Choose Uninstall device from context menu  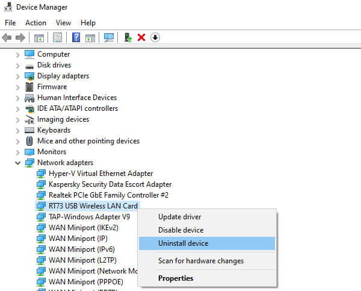pos(183,243)
